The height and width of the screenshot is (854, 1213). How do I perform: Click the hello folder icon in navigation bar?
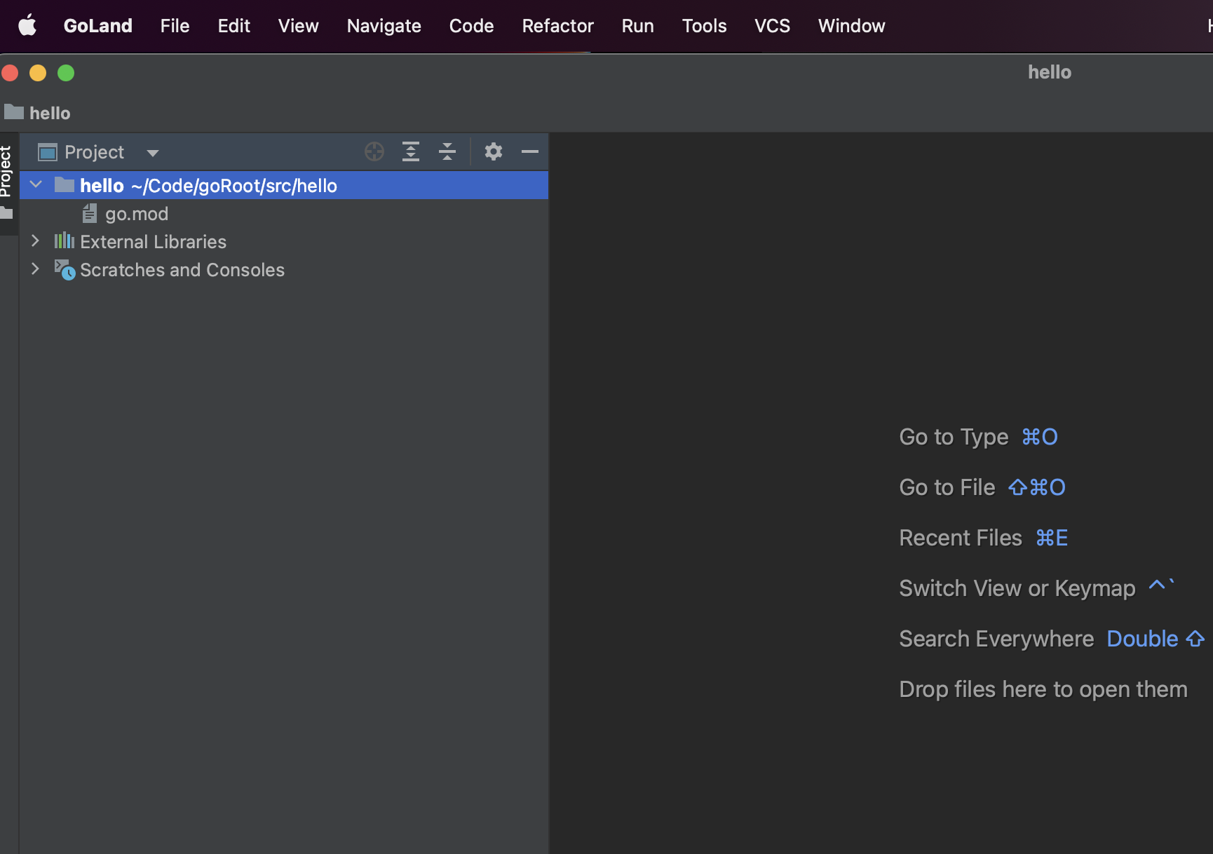click(x=14, y=111)
